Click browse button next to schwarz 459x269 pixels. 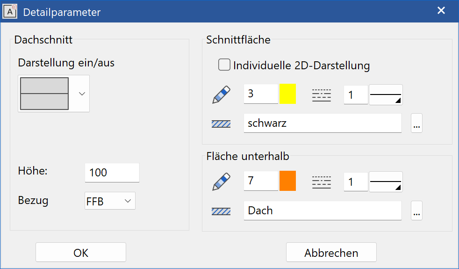(416, 124)
